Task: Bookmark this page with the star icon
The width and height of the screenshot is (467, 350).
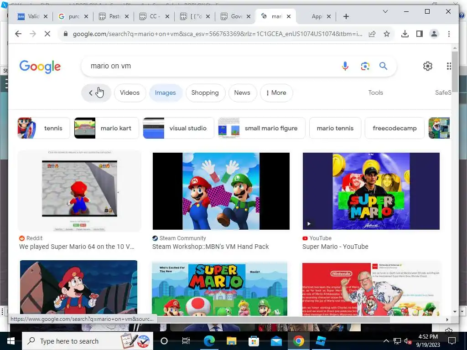Action: (387, 34)
